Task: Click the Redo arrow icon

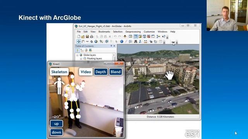Action: pyautogui.click(x=120, y=36)
